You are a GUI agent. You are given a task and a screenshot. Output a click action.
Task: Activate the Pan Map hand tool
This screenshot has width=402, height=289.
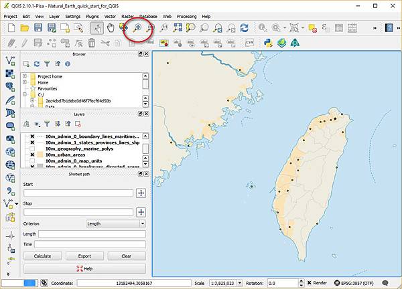[x=111, y=28]
